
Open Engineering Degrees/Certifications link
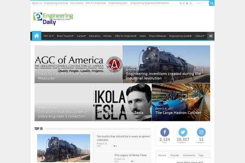point(150,3)
